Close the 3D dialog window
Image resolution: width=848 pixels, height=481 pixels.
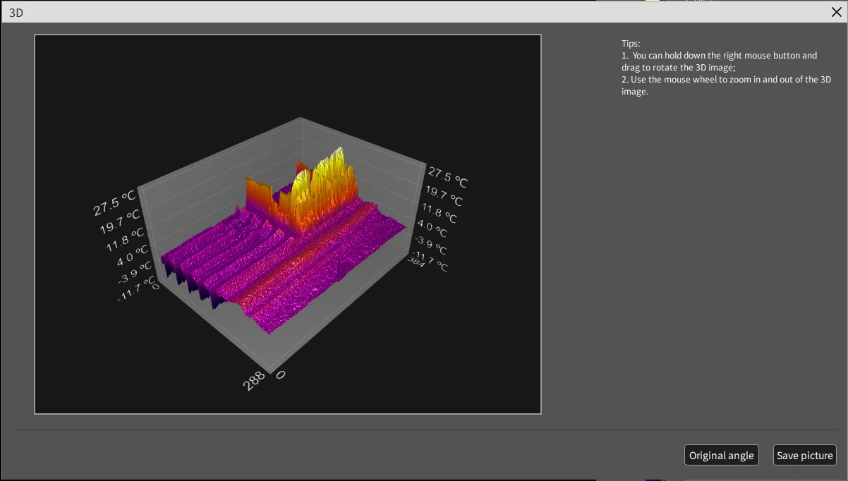click(x=837, y=12)
